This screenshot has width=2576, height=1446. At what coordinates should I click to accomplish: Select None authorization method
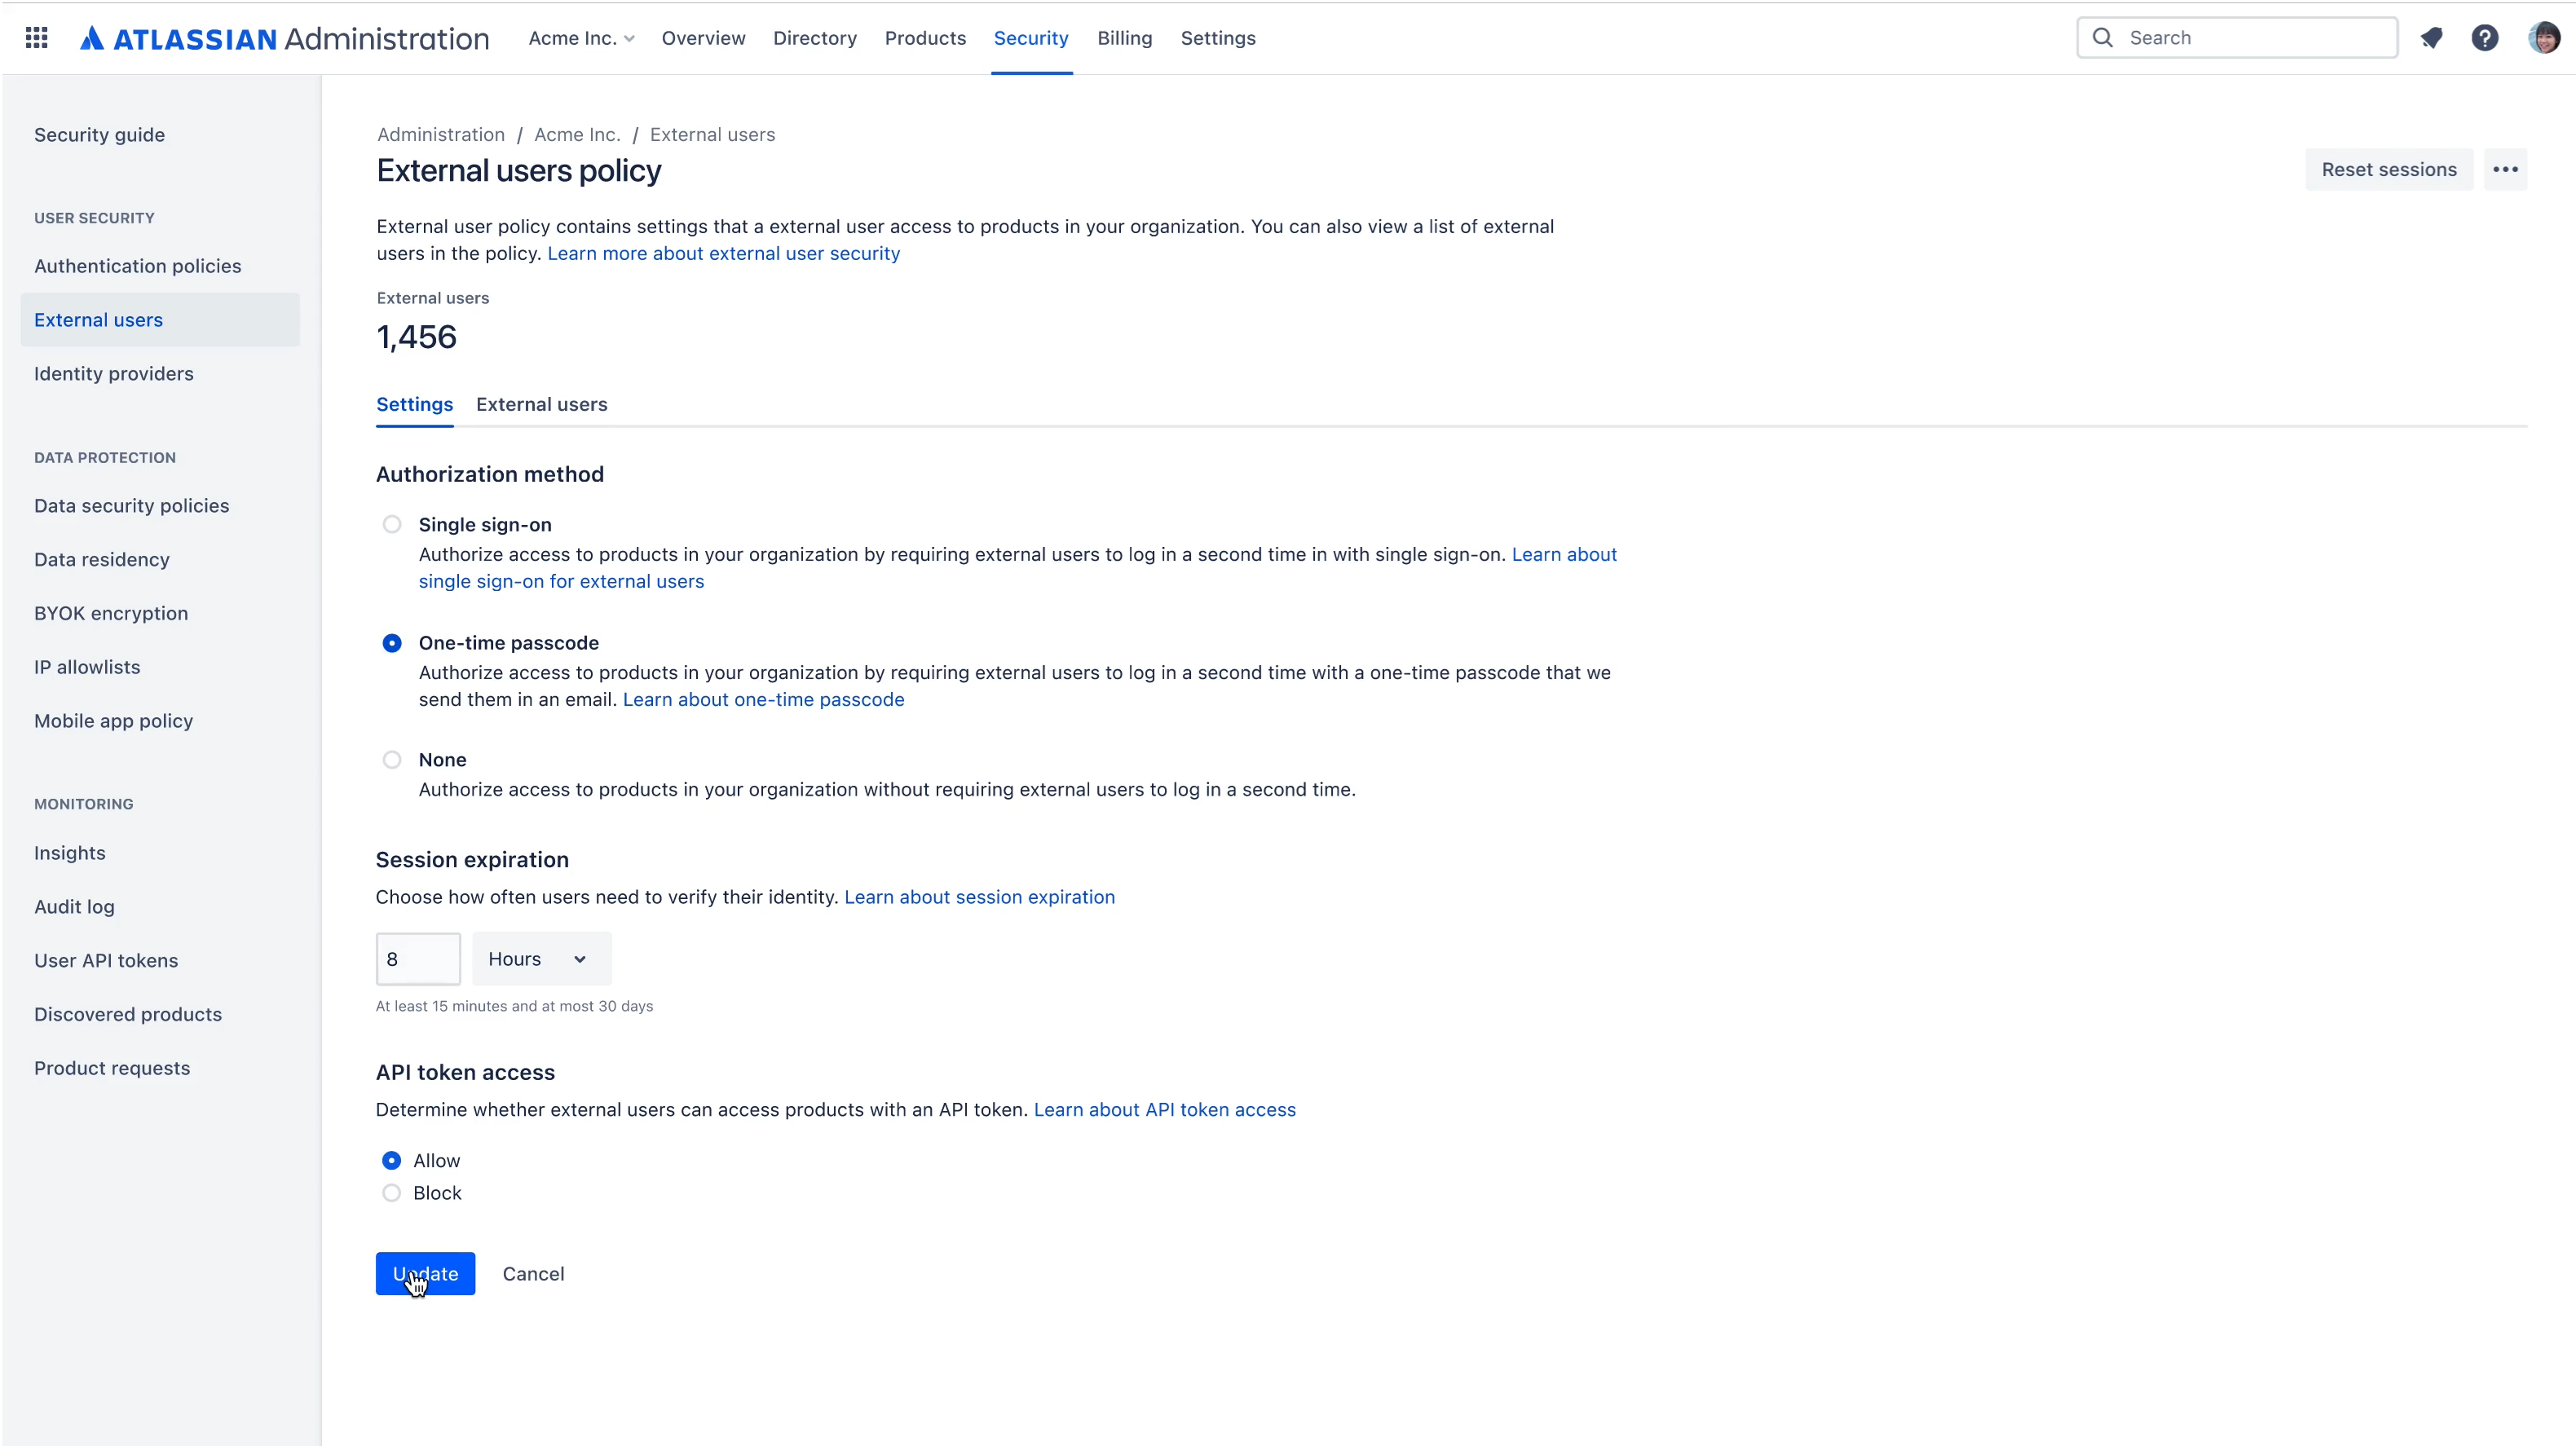click(392, 760)
